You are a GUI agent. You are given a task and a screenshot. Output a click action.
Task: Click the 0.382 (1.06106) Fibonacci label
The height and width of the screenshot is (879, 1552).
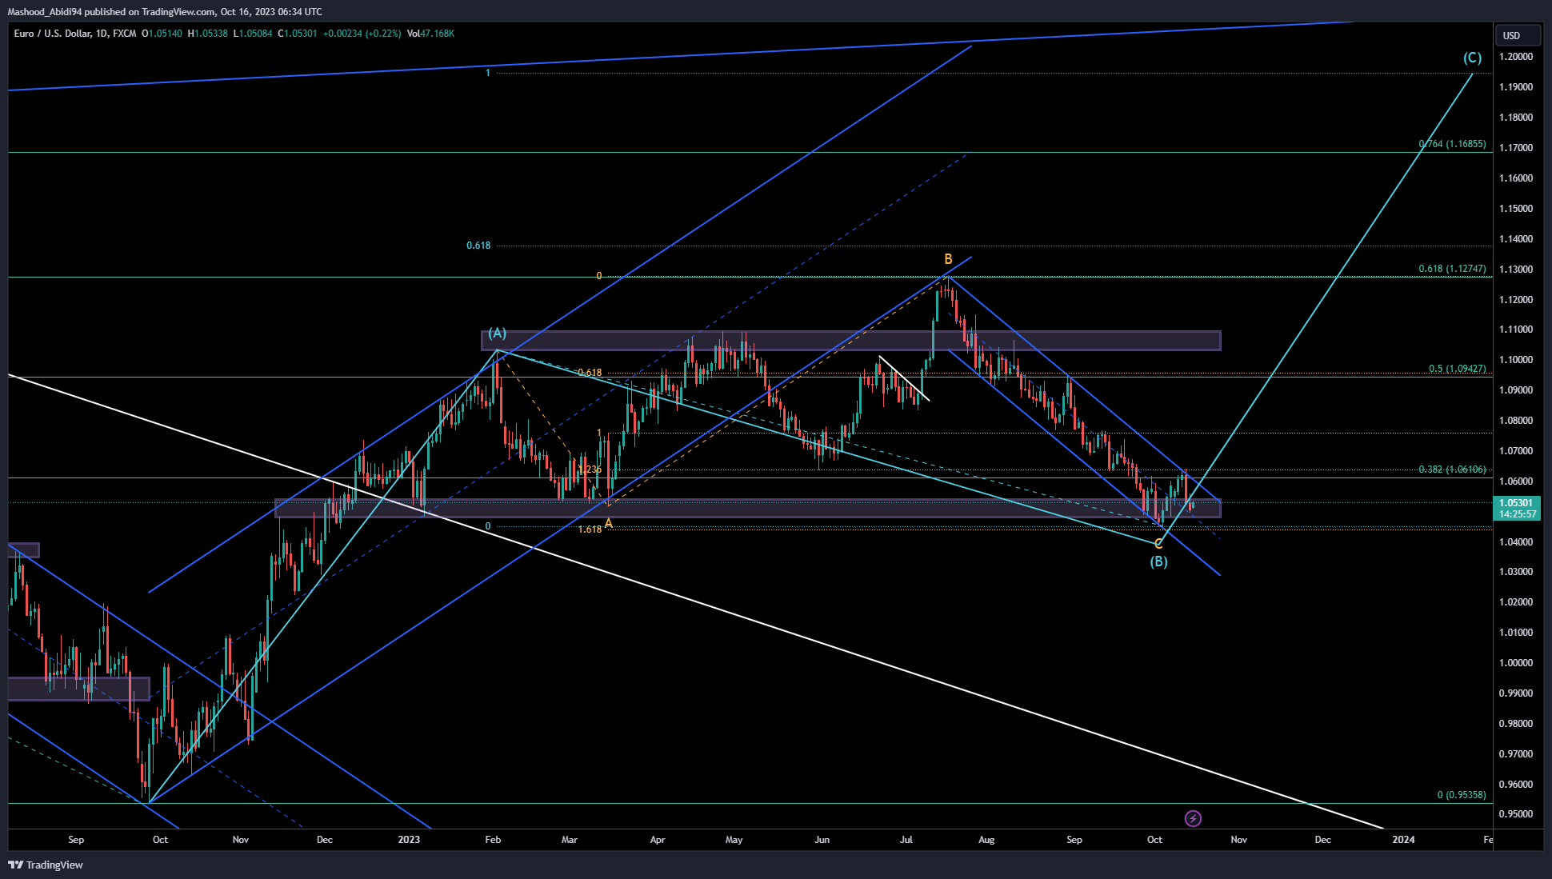coord(1452,469)
